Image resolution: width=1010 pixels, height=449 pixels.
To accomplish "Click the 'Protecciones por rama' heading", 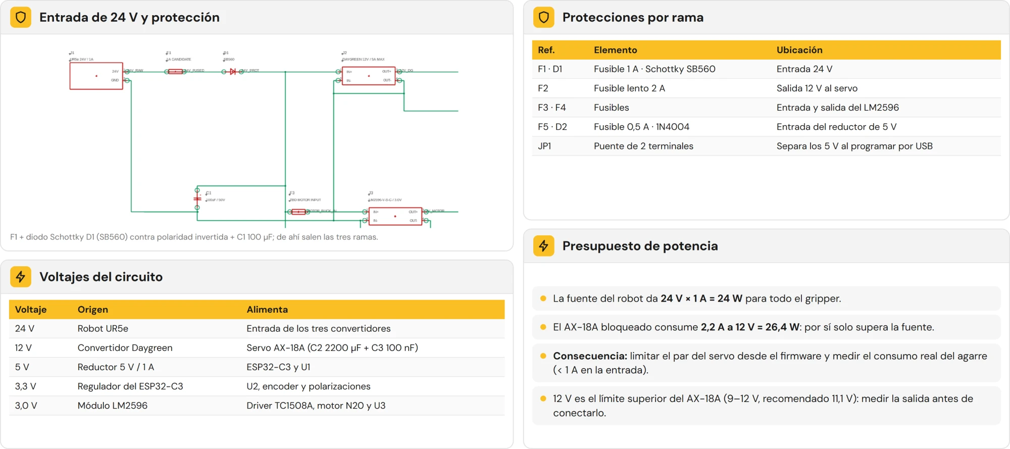I will tap(633, 17).
